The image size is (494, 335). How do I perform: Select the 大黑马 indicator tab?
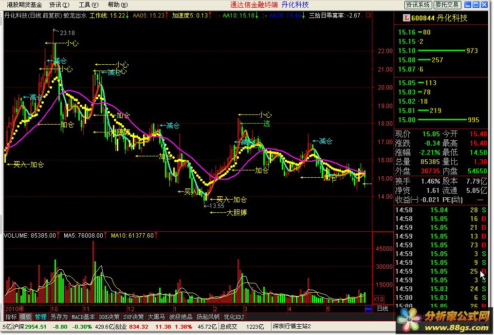tap(156, 317)
